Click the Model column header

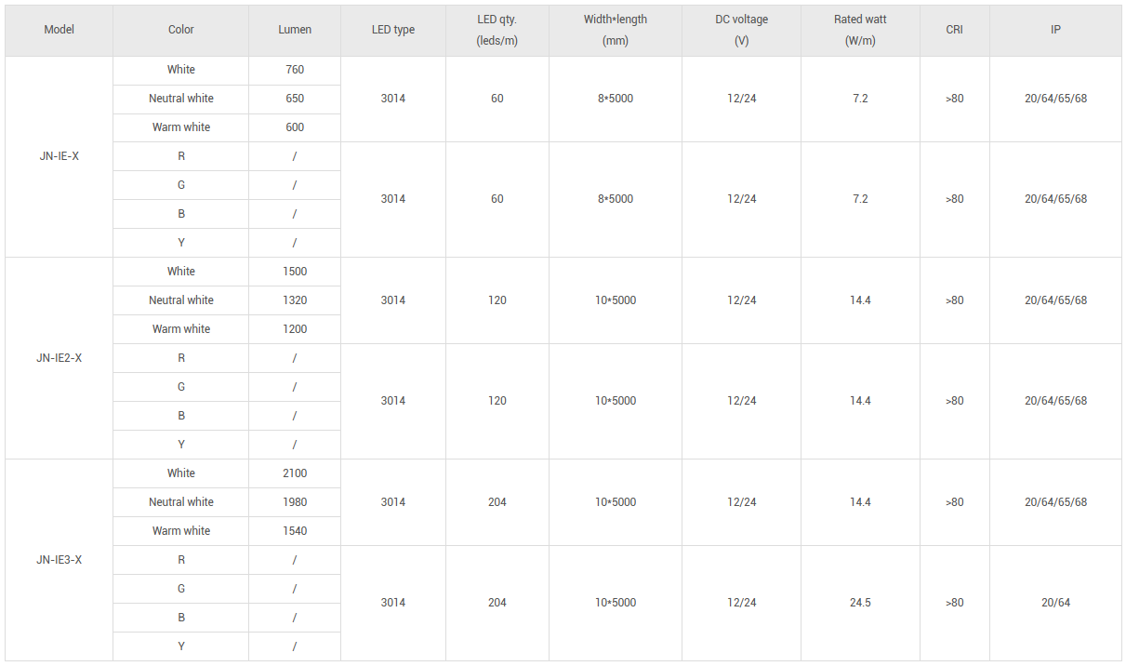59,30
